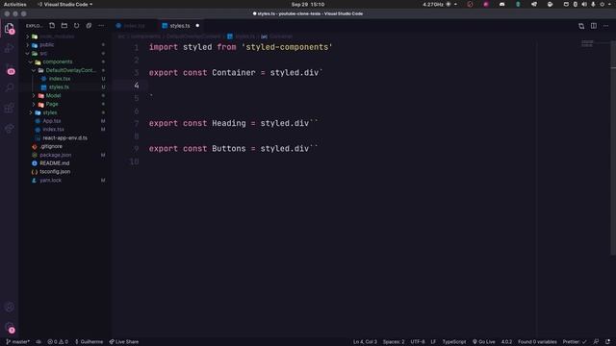Open Accounts icon at activity bar bottom
The height and width of the screenshot is (346, 616).
(x=10, y=307)
